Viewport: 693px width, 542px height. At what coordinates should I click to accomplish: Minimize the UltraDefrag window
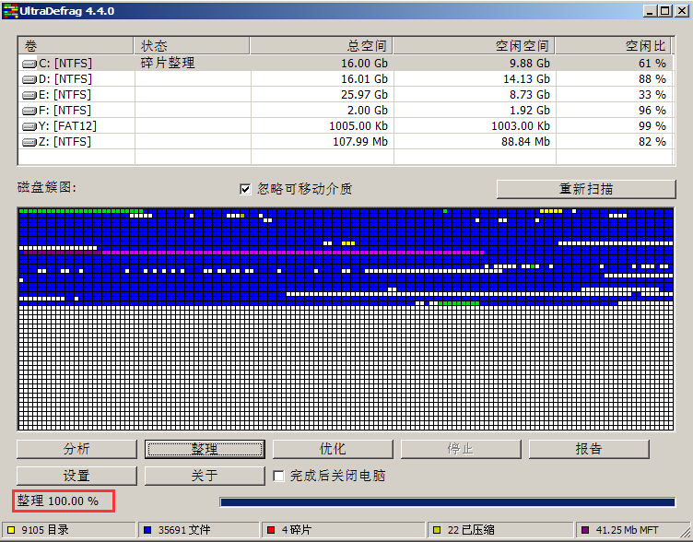(x=650, y=11)
